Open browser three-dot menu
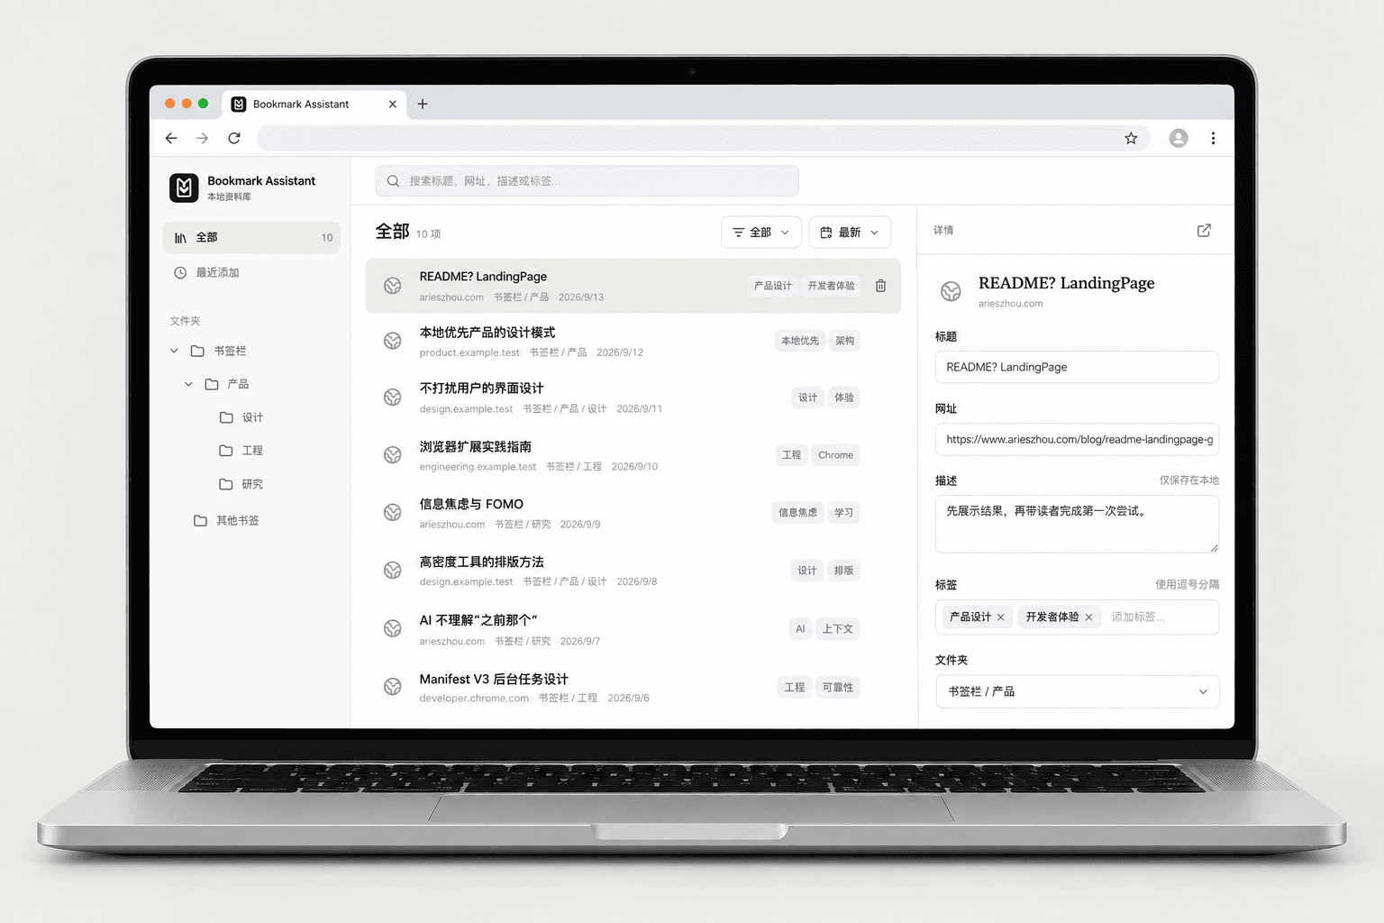This screenshot has height=923, width=1384. point(1213,138)
